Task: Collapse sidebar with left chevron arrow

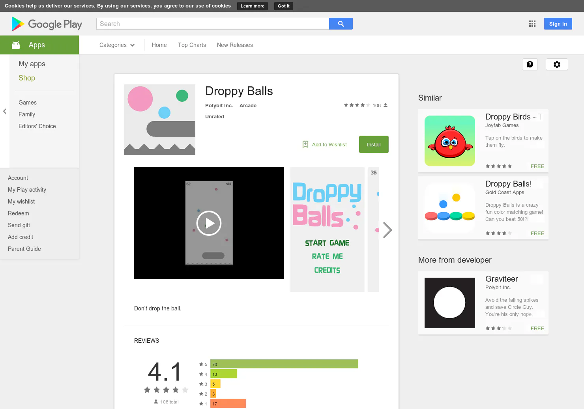Action: [x=5, y=111]
